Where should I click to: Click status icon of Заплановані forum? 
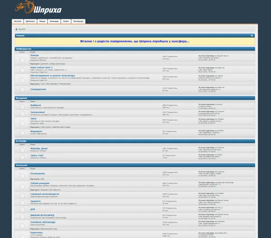click(22, 113)
